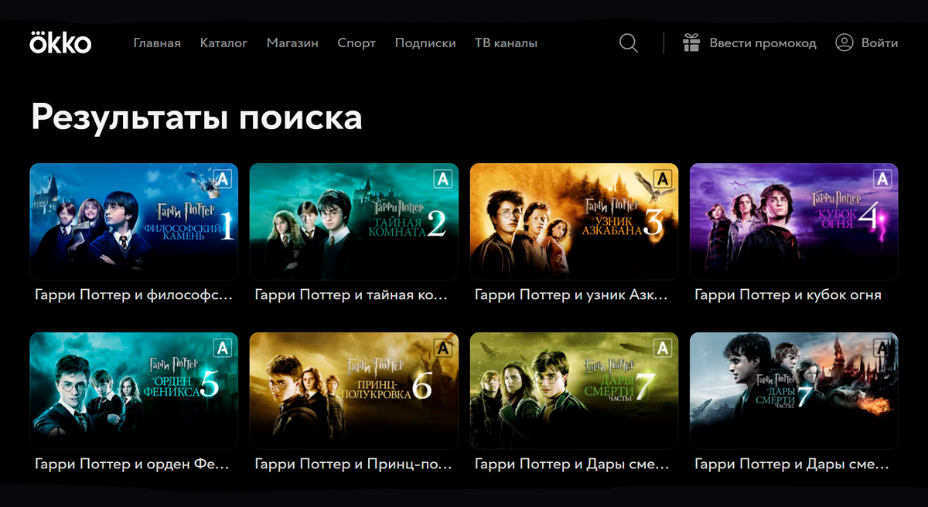Open the green Дары смерти часть 1 poster
Screen dimensions: 928x507
[574, 390]
